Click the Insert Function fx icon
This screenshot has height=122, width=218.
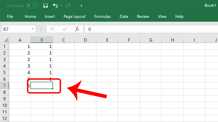point(77,29)
